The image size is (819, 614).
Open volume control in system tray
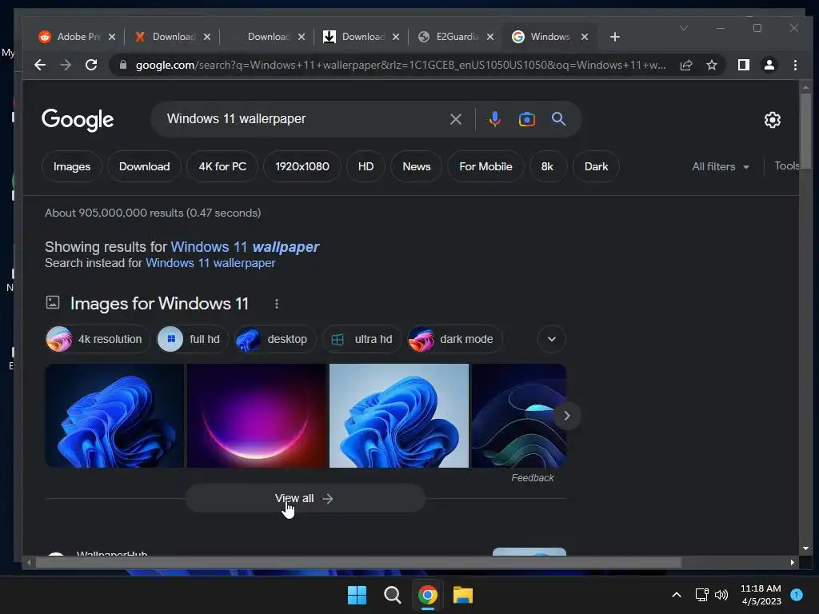pyautogui.click(x=721, y=595)
